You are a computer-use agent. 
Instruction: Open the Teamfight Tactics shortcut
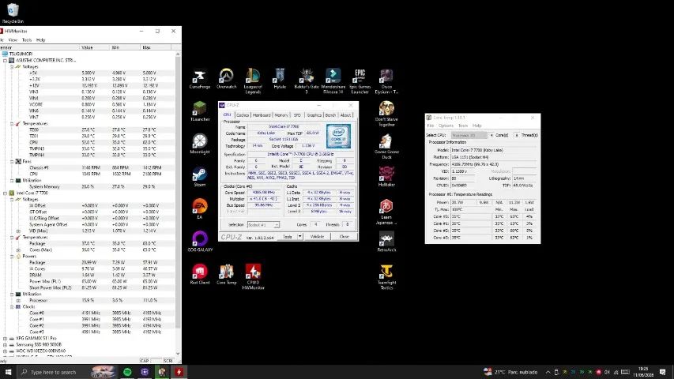pyautogui.click(x=386, y=276)
